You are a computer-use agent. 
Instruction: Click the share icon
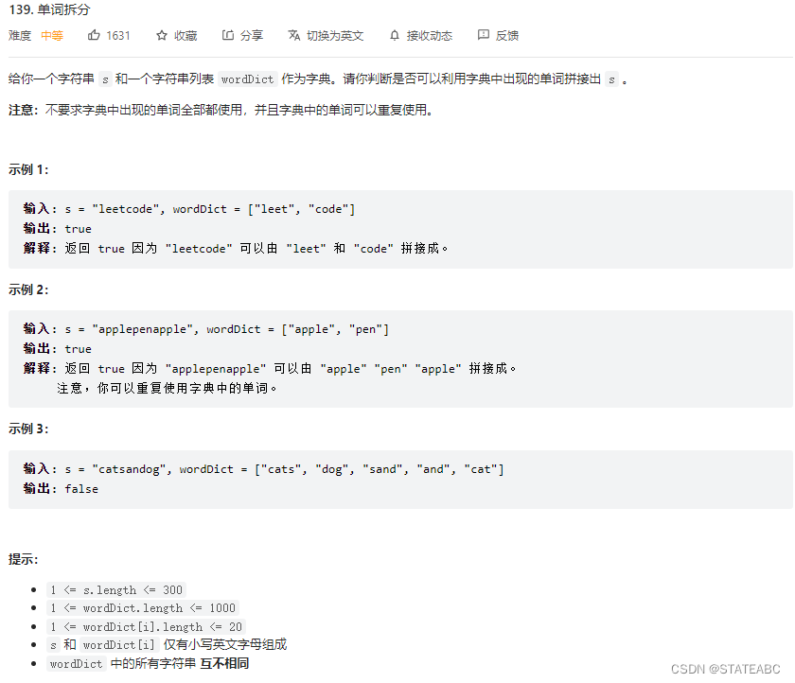pos(228,35)
